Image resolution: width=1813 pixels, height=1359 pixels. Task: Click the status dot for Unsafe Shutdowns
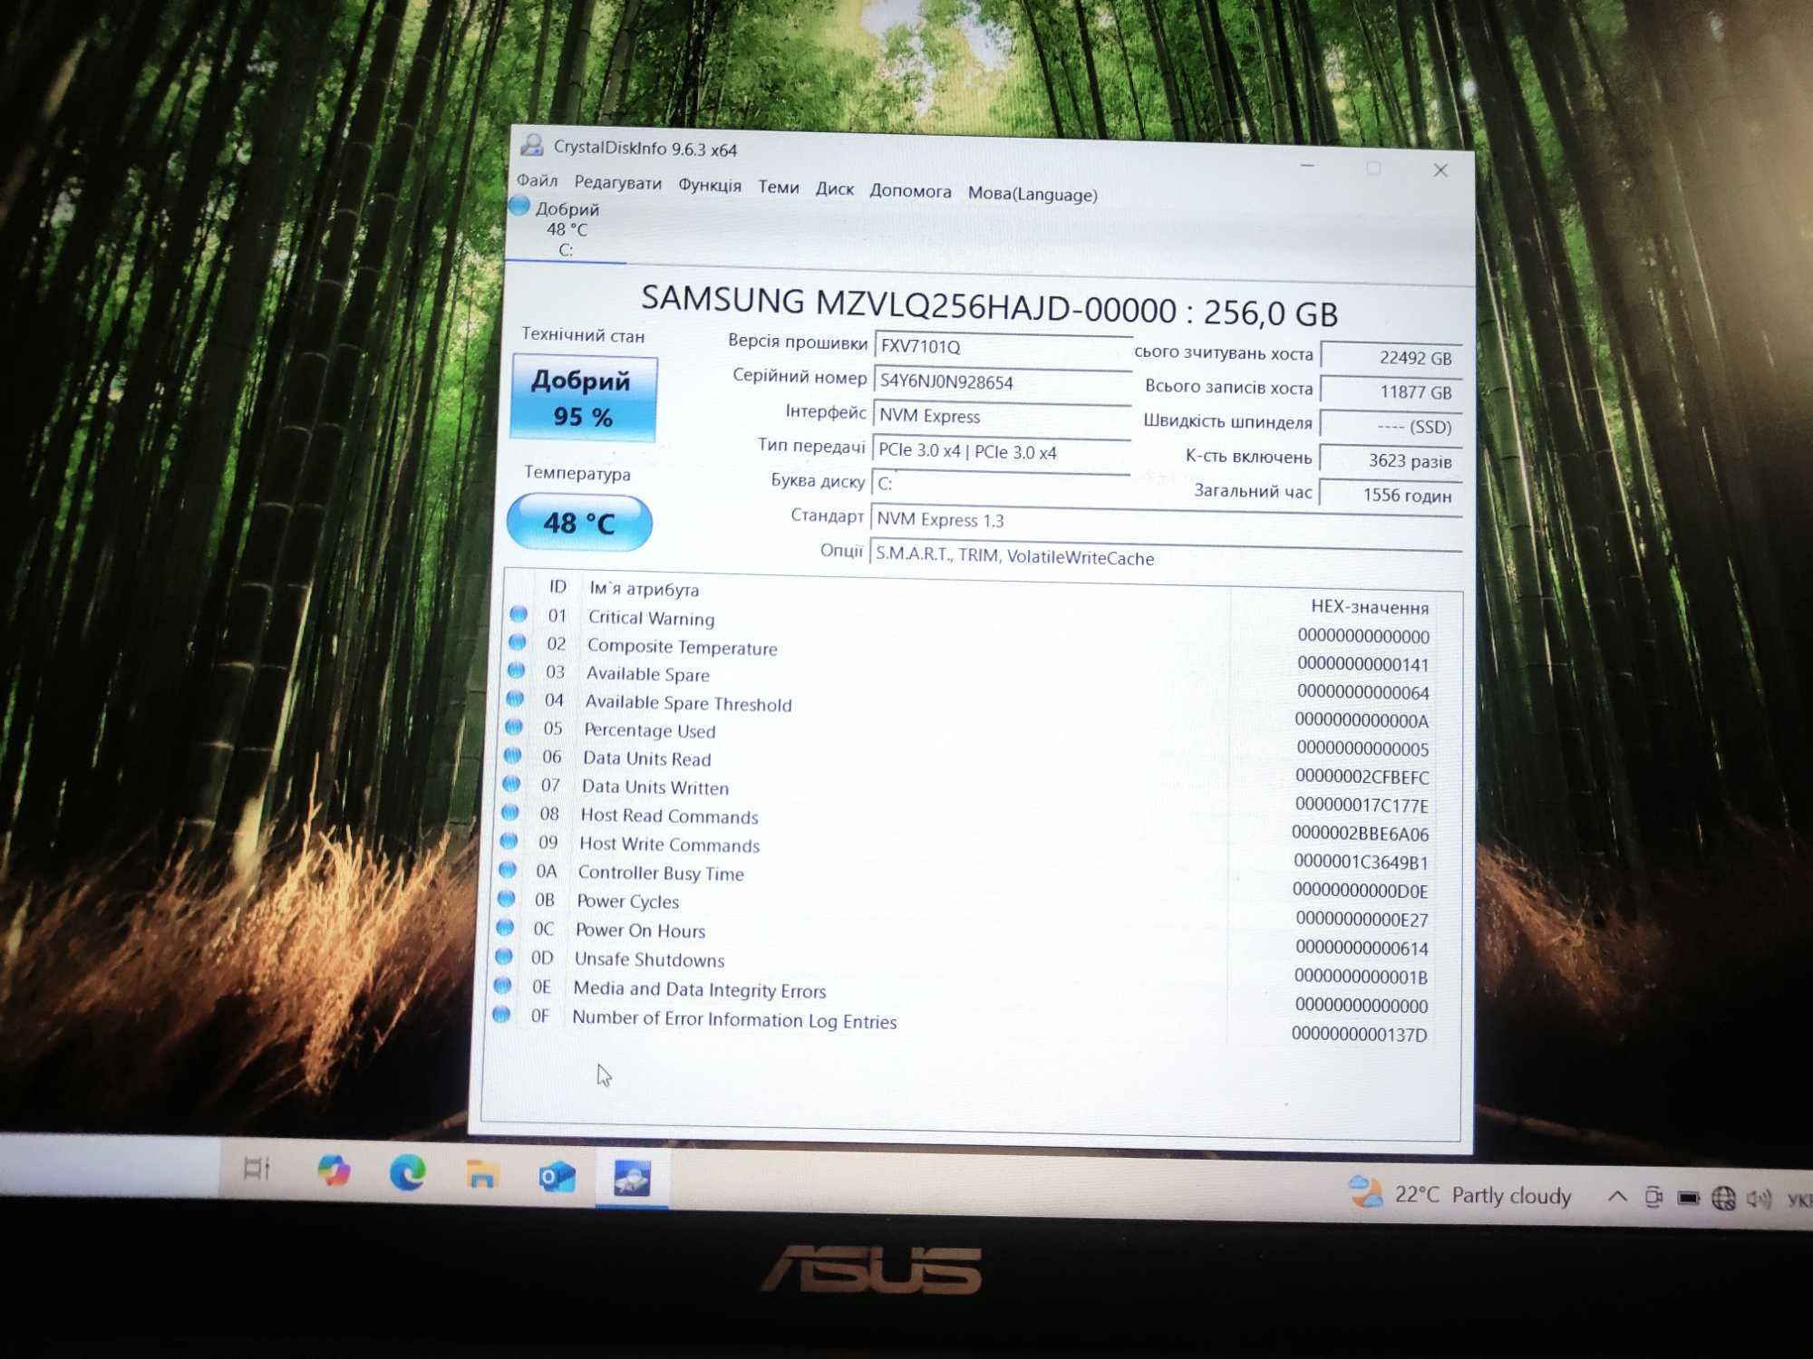pos(504,956)
